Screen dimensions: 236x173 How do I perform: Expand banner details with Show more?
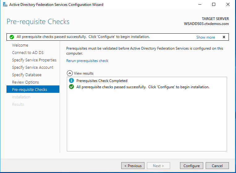[x=205, y=37]
